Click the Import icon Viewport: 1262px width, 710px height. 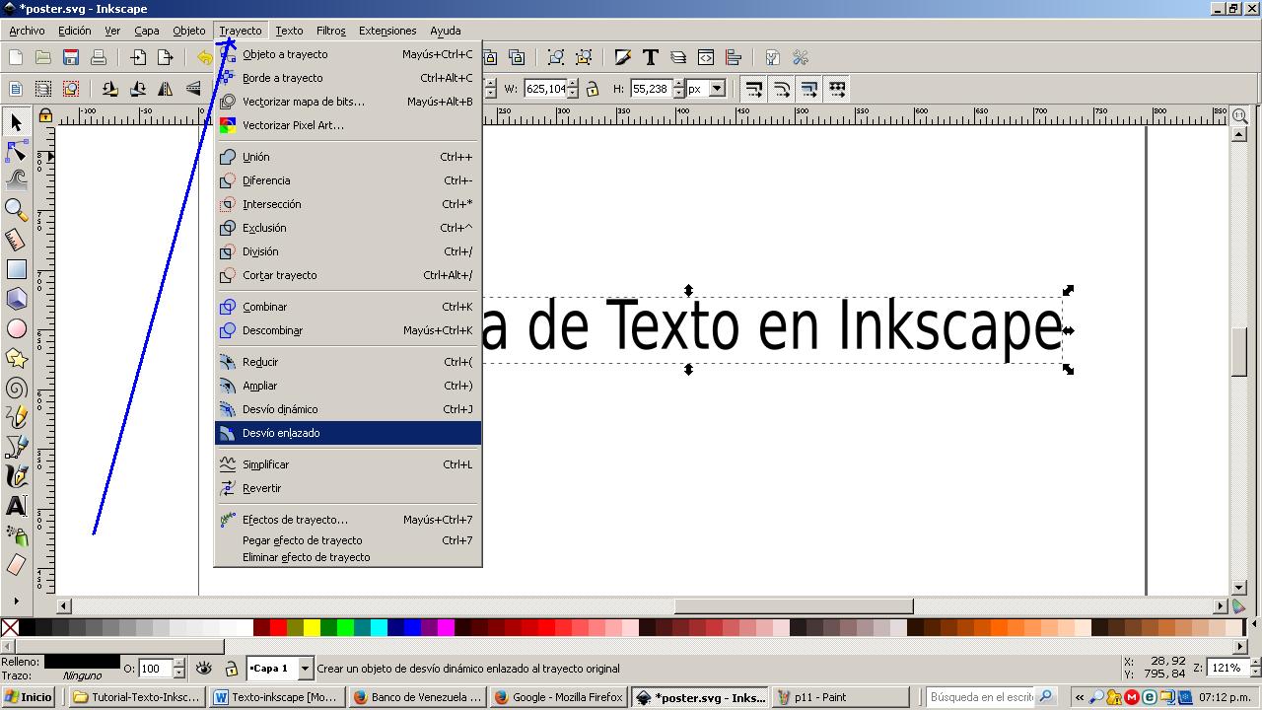click(x=138, y=57)
